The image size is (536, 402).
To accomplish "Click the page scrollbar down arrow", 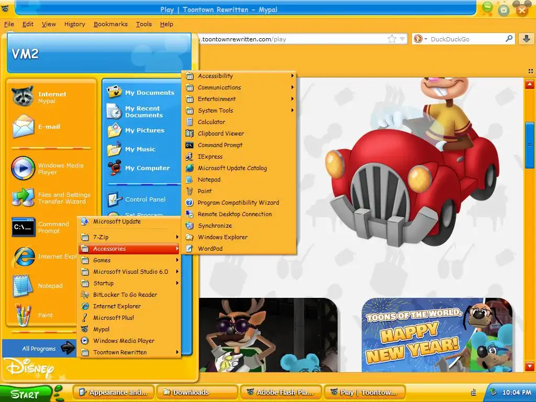I will (x=530, y=365).
